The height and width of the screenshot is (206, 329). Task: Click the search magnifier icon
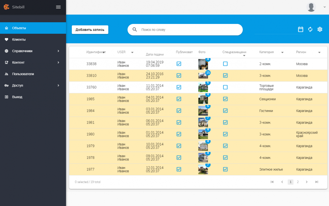(x=135, y=29)
